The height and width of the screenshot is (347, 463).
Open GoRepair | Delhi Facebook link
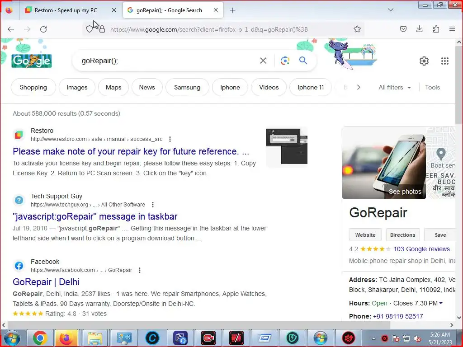coord(46,282)
